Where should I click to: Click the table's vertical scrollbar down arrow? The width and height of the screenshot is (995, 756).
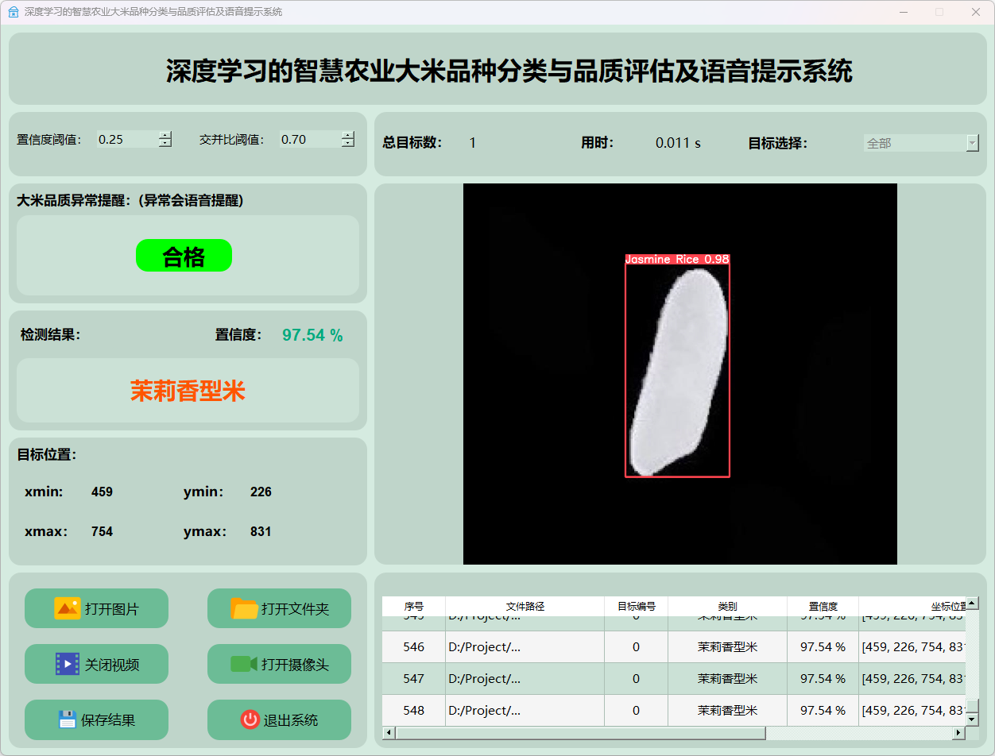(972, 719)
